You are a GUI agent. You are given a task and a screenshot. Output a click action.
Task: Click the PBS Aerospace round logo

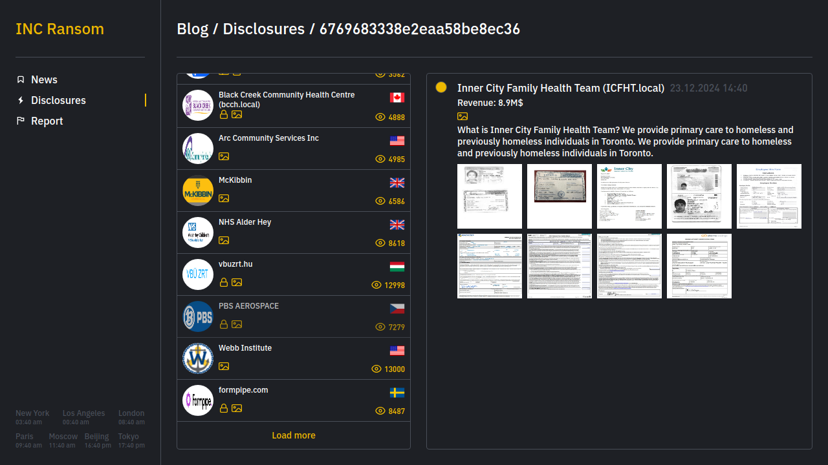[198, 316]
